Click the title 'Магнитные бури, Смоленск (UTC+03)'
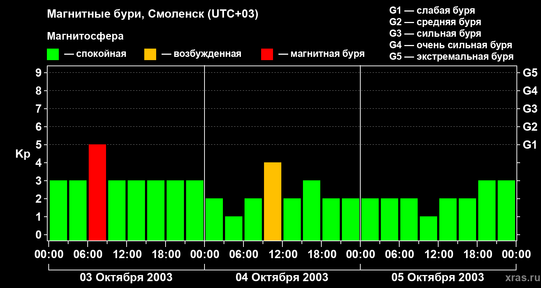 coord(153,14)
